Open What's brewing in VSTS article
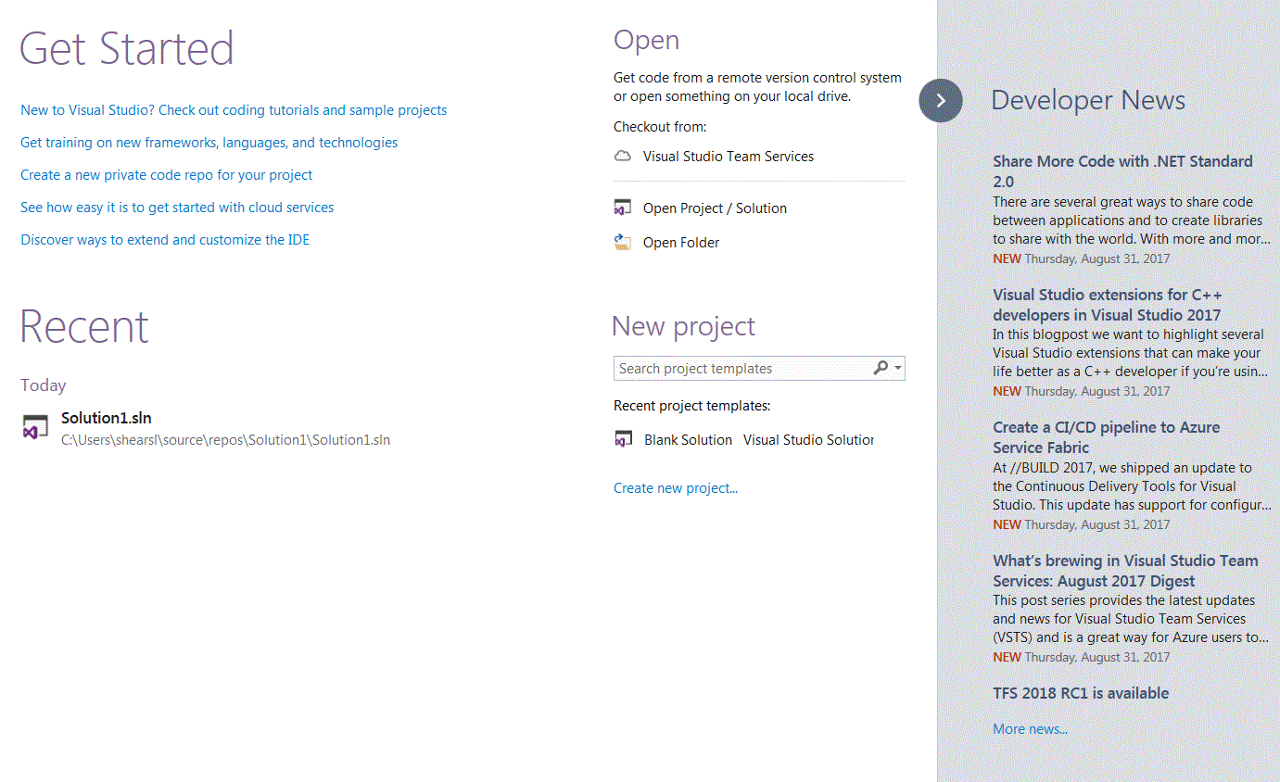Screen dimensions: 1280x782 [x=1125, y=571]
